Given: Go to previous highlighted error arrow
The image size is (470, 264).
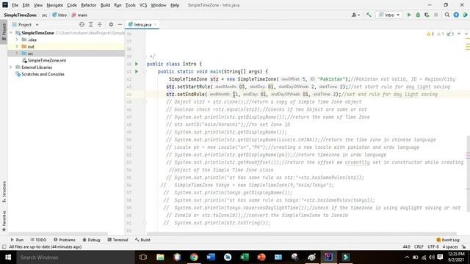Looking at the screenshot, I should pos(459,34).
